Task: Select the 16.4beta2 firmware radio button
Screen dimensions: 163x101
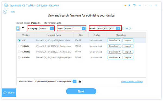Action: click(x=19, y=52)
